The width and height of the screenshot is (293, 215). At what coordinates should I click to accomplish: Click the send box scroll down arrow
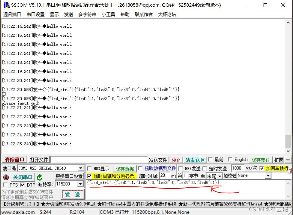click(x=288, y=196)
